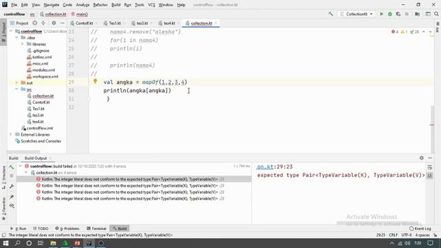Collapse the build failed root node

pos(20,167)
